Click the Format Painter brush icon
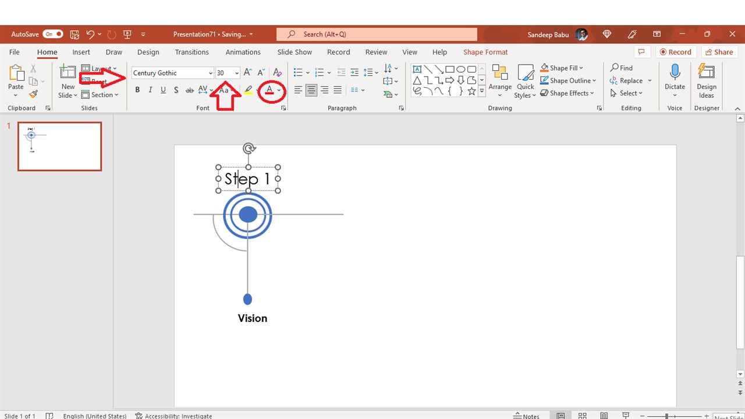 pos(33,94)
